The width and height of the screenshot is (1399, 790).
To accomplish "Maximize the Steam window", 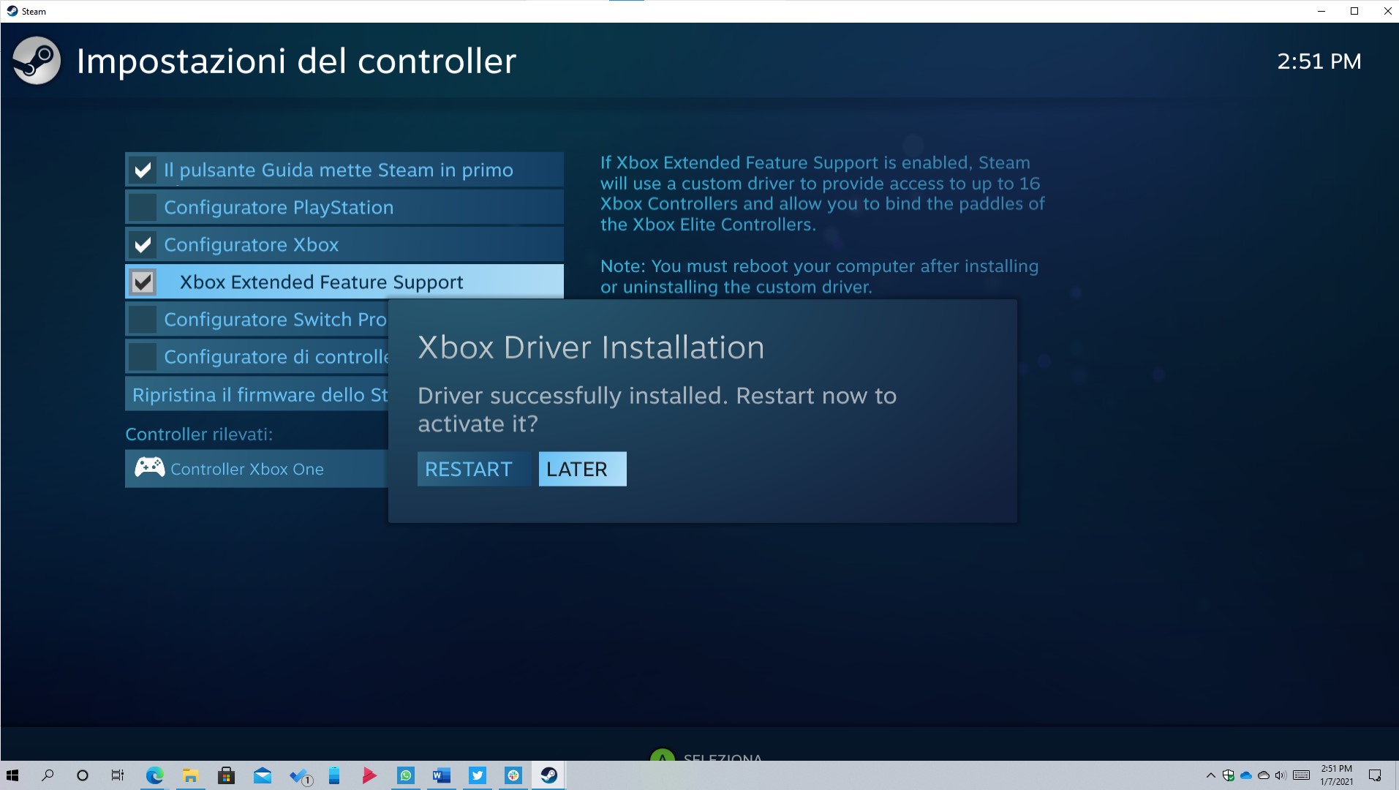I will pyautogui.click(x=1354, y=11).
